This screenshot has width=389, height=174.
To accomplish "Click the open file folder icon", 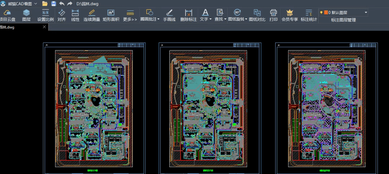I will pos(45,4).
